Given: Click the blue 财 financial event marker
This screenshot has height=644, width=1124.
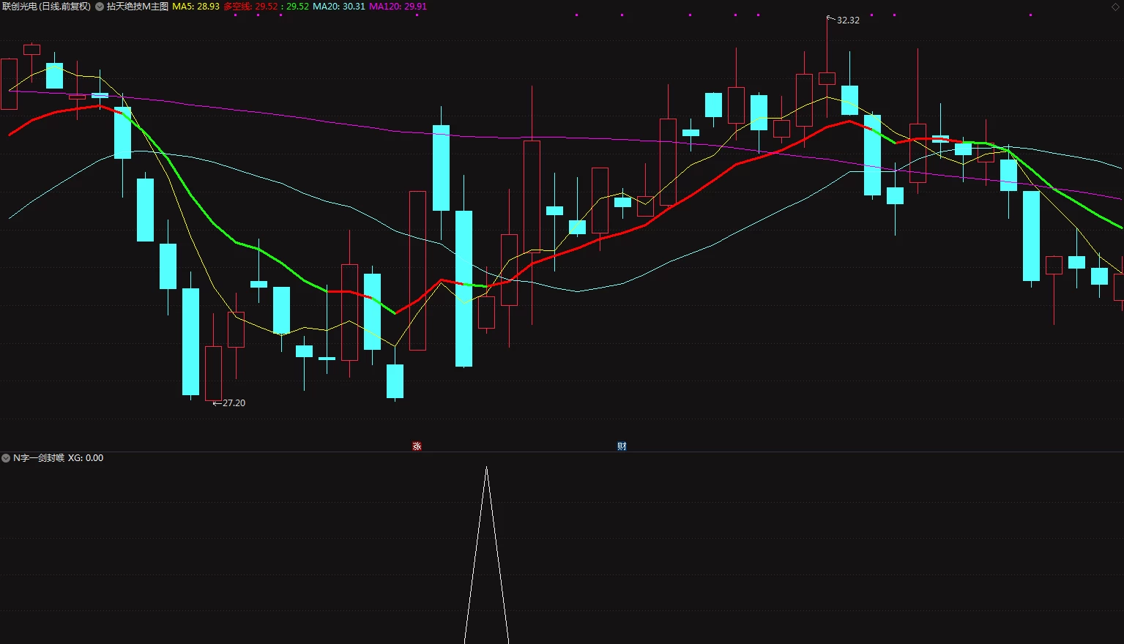Looking at the screenshot, I should [622, 446].
